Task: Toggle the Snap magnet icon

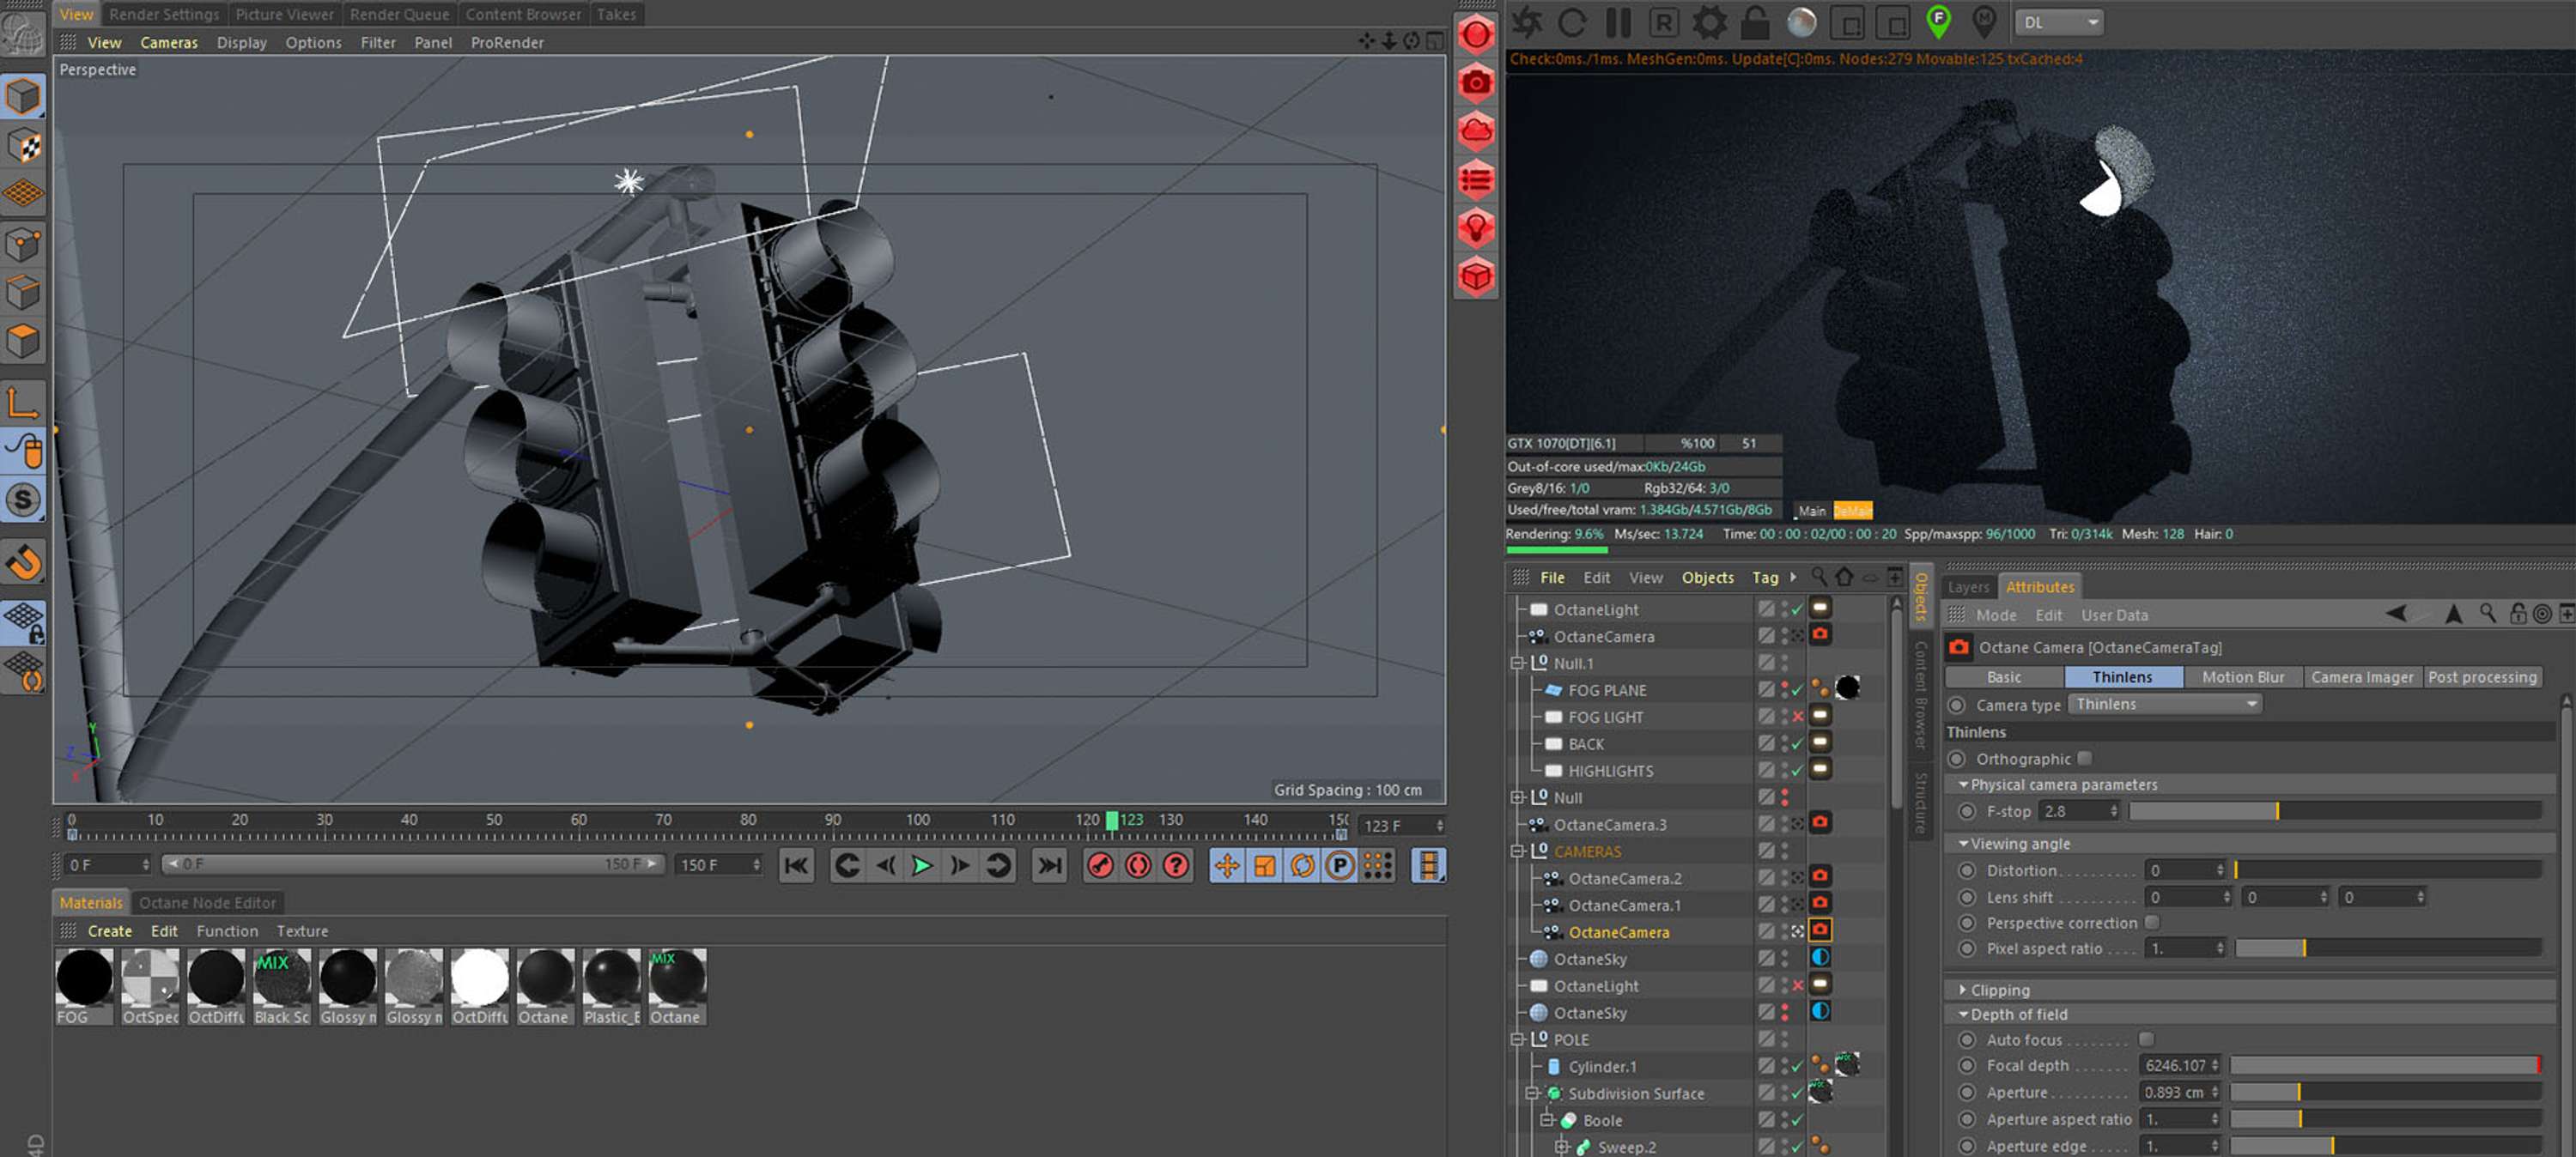Action: pyautogui.click(x=23, y=561)
